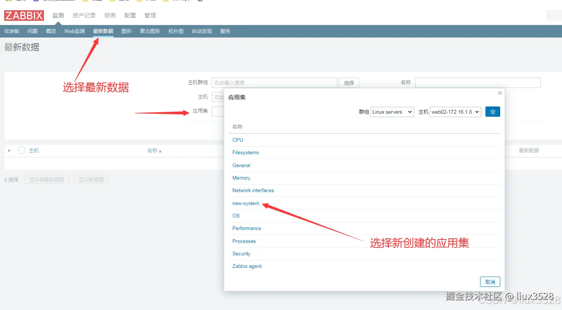The width and height of the screenshot is (562, 310).
Task: Sort by the 主机 column header
Action: click(34, 150)
